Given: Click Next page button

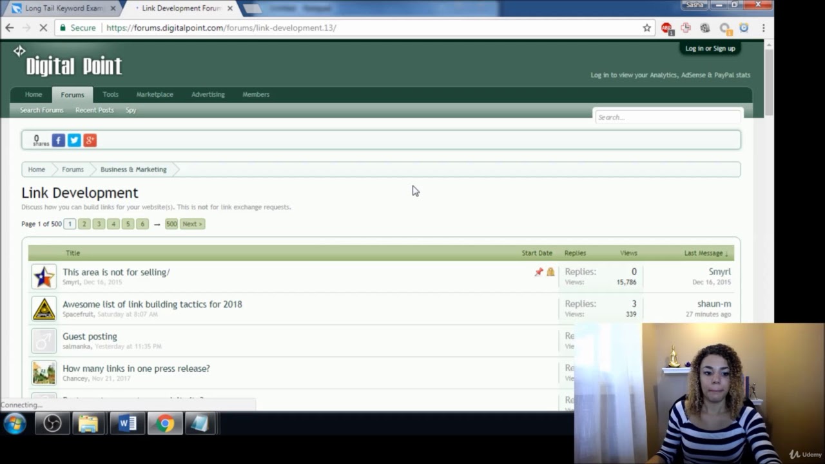Looking at the screenshot, I should pos(192,224).
